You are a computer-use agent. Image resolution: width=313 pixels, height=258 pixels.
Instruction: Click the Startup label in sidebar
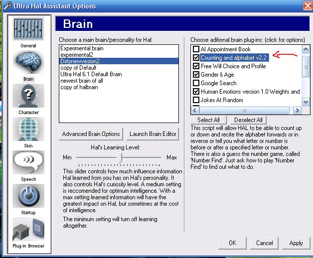click(28, 213)
